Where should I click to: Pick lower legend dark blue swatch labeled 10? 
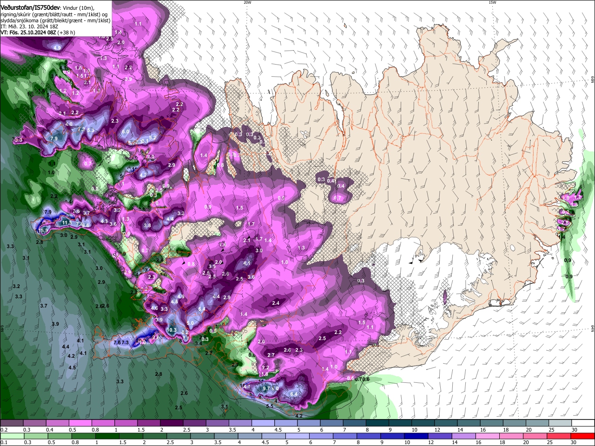click(416, 436)
